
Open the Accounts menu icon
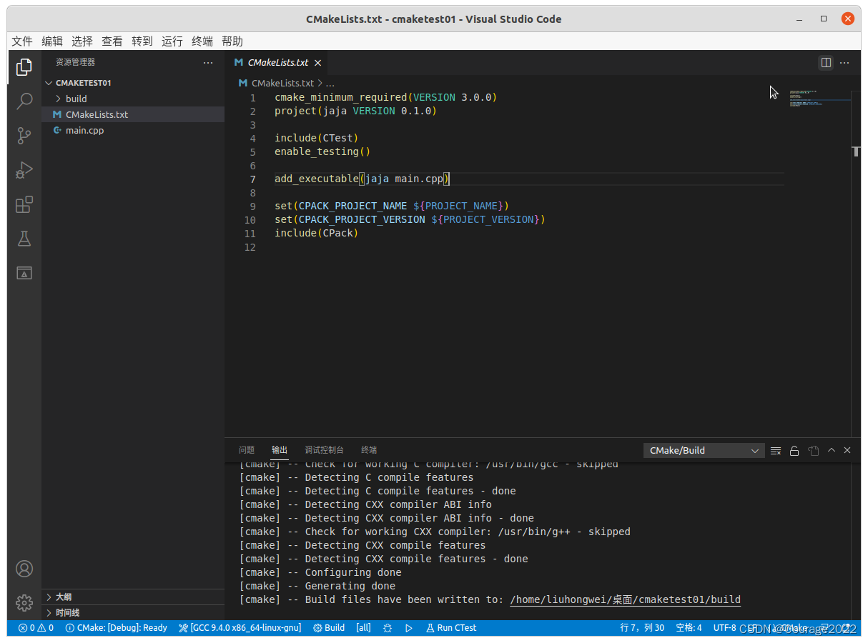(24, 569)
